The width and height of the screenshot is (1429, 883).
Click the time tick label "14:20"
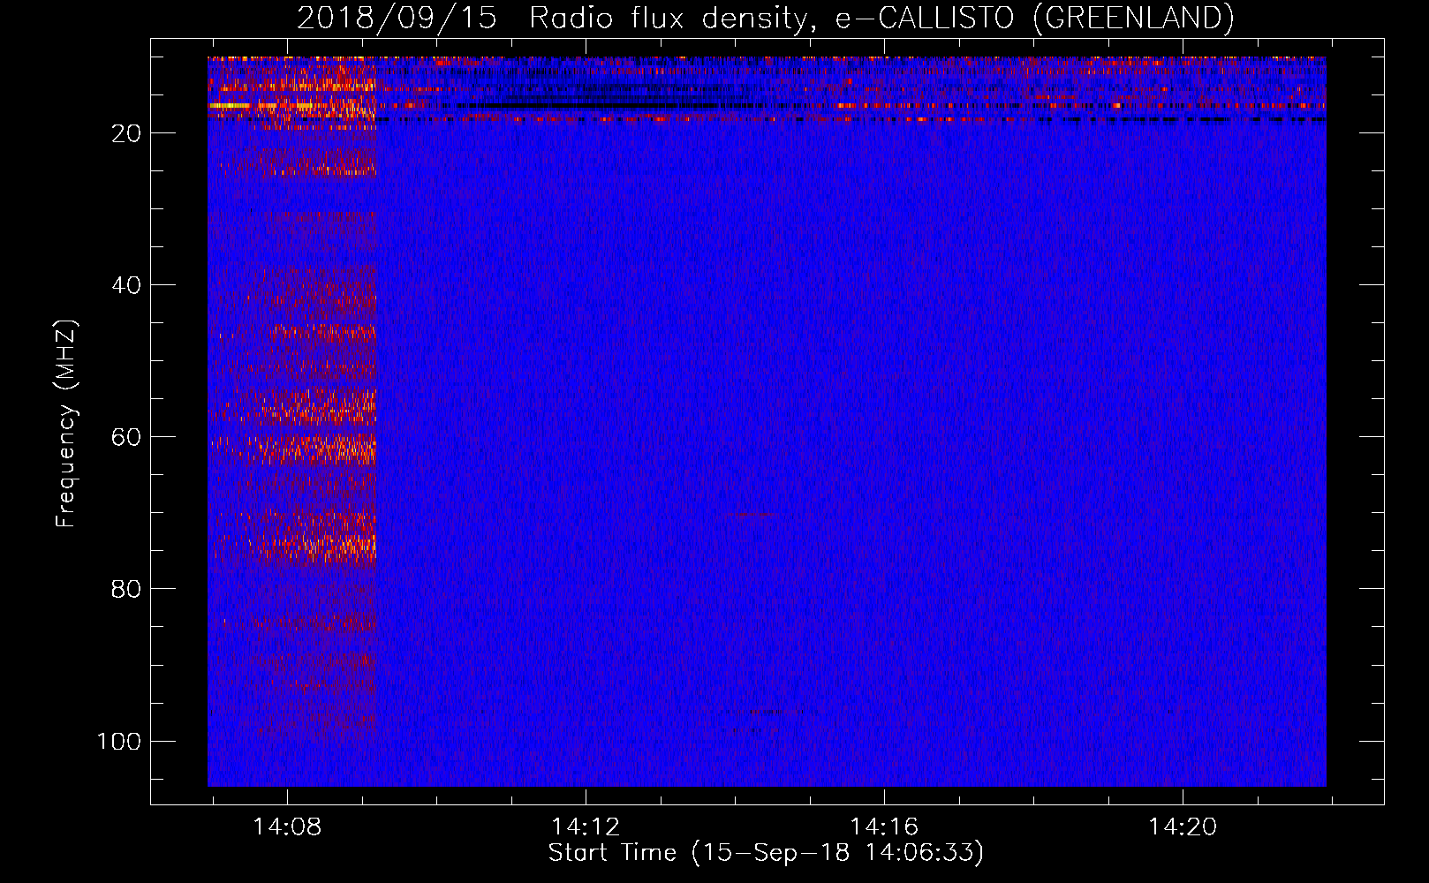click(x=1183, y=827)
